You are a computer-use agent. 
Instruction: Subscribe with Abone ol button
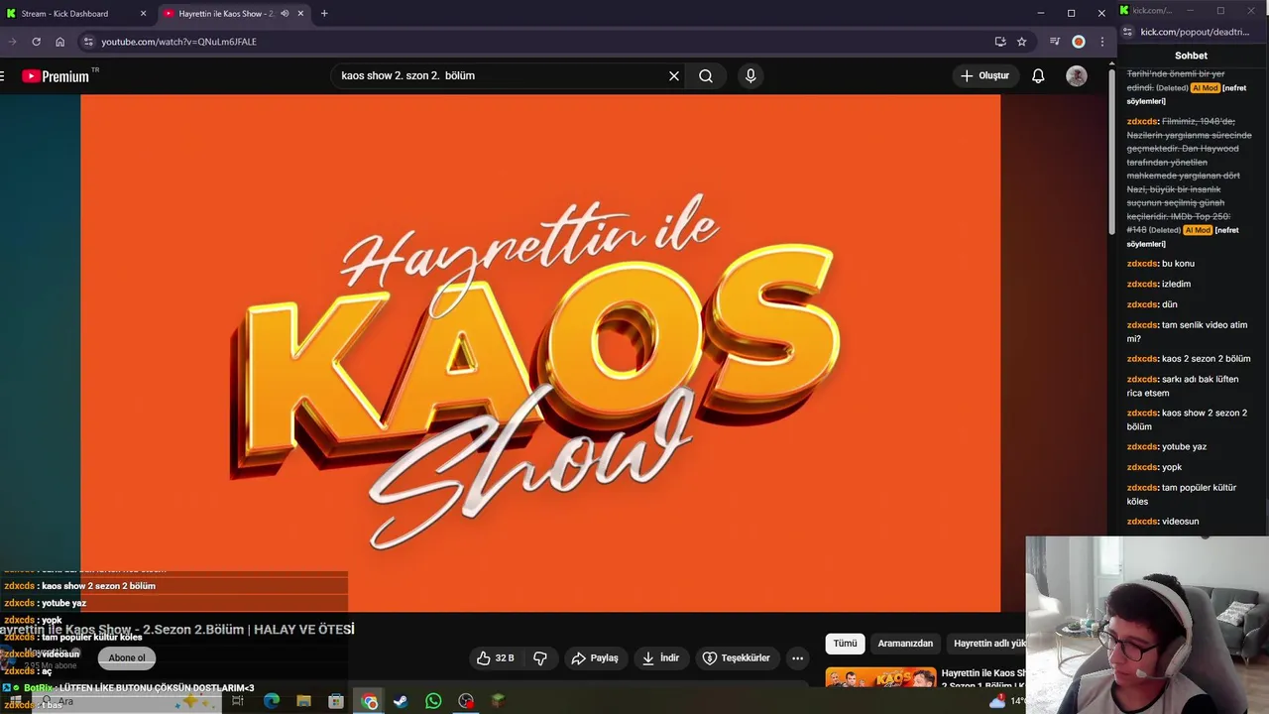tap(127, 657)
